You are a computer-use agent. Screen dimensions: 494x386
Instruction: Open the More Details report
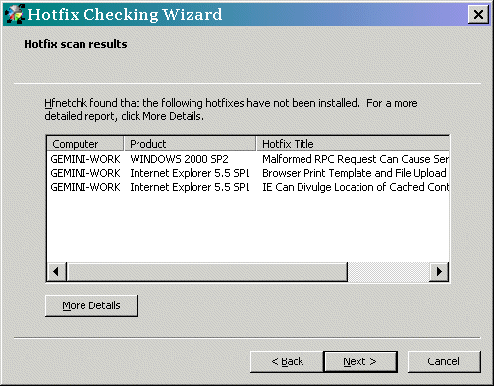pos(91,305)
